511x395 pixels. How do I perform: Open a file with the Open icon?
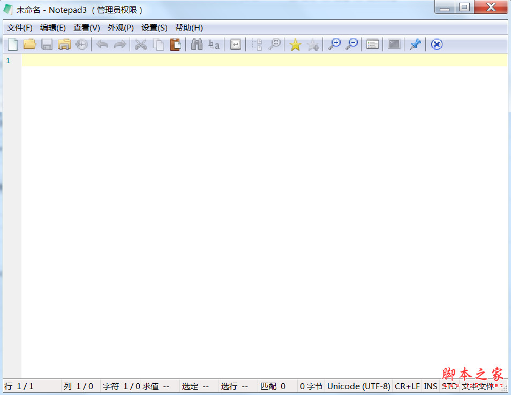[x=29, y=44]
